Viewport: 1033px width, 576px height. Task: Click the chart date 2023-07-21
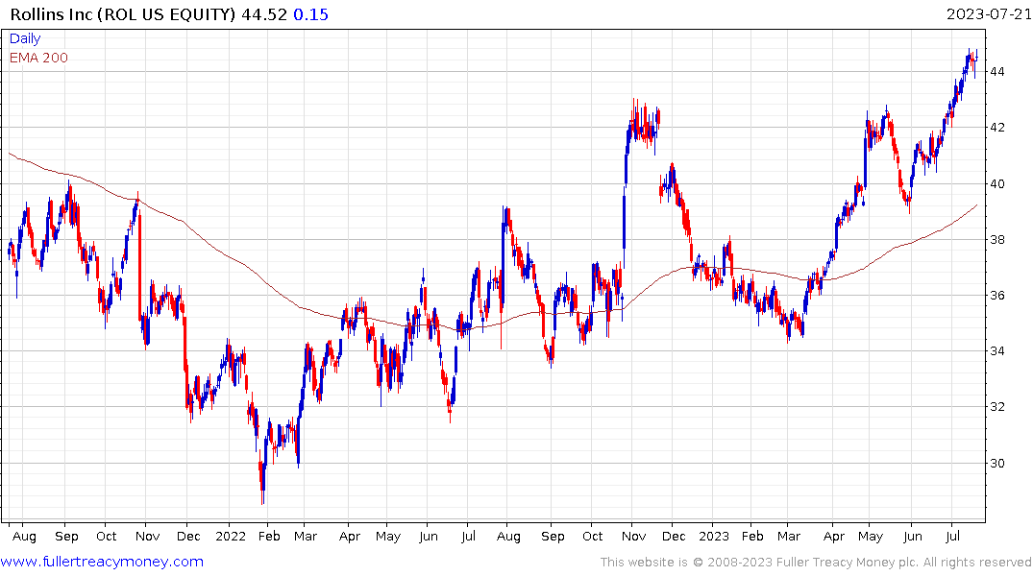click(988, 13)
